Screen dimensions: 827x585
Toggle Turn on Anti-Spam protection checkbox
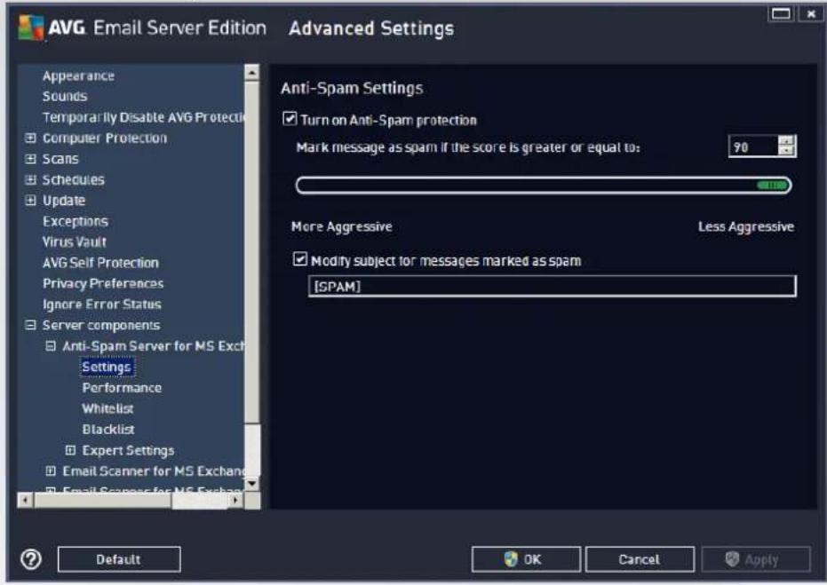[x=290, y=119]
